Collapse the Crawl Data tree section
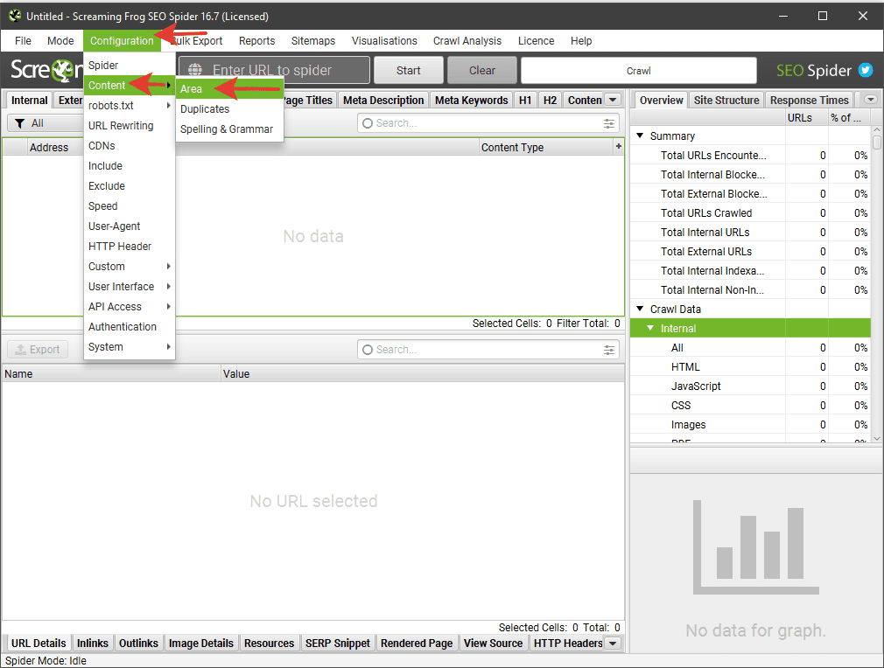Screen dimensions: 884x668 coord(640,309)
